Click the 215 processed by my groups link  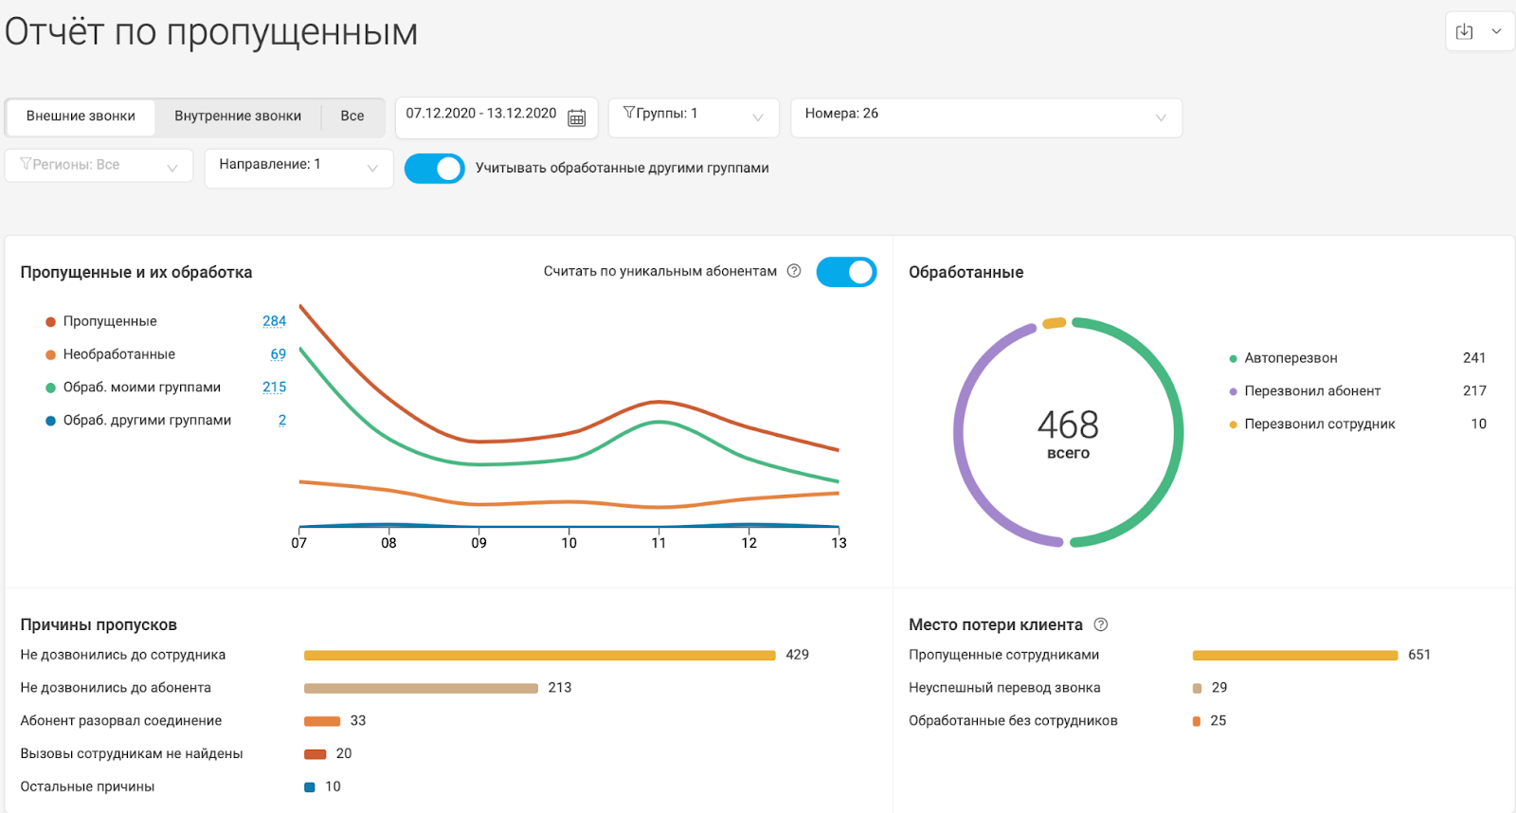(x=274, y=388)
